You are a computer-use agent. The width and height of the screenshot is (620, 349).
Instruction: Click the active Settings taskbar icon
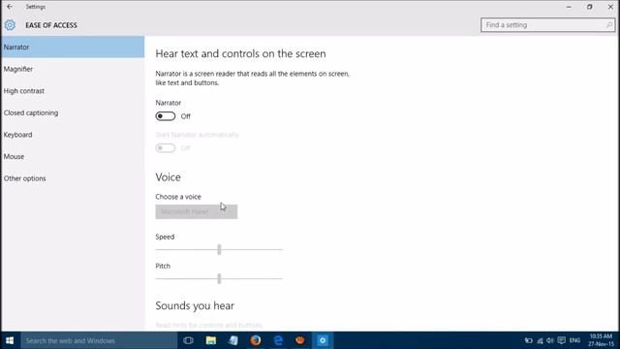(323, 340)
